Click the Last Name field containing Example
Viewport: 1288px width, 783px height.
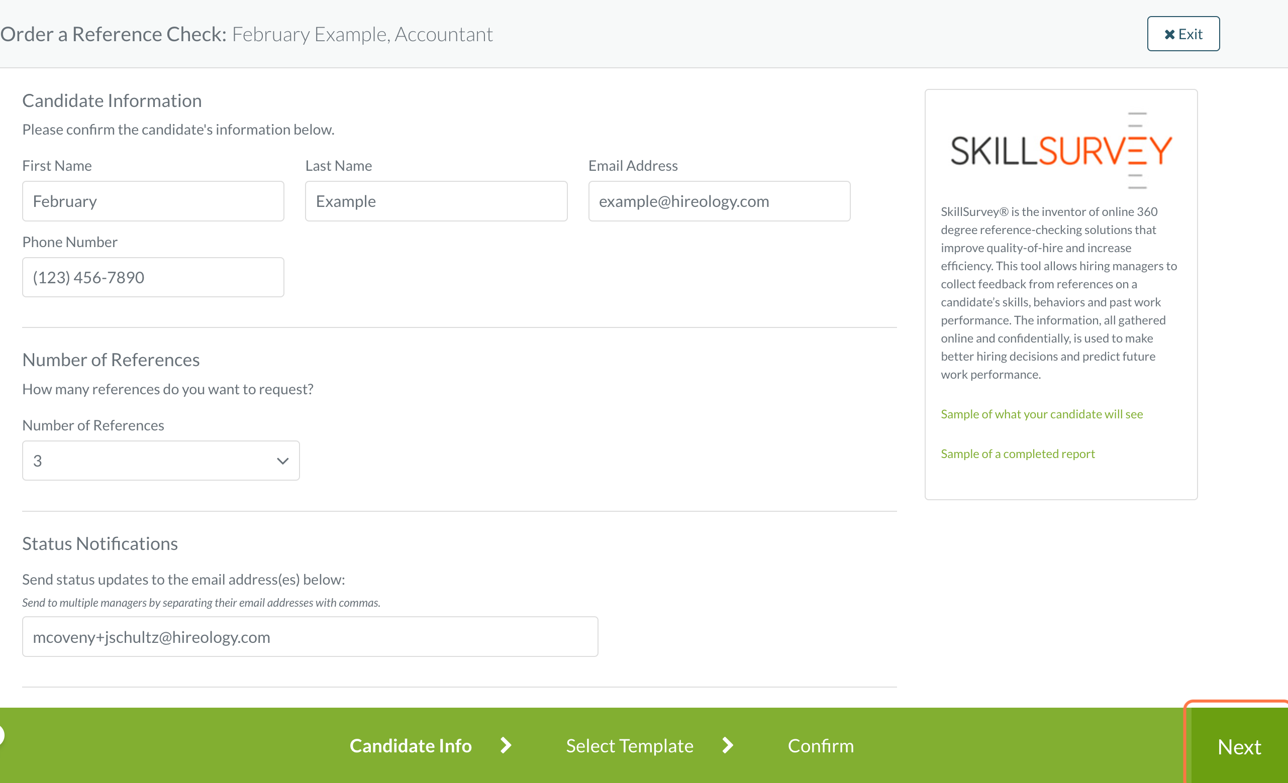coord(436,201)
